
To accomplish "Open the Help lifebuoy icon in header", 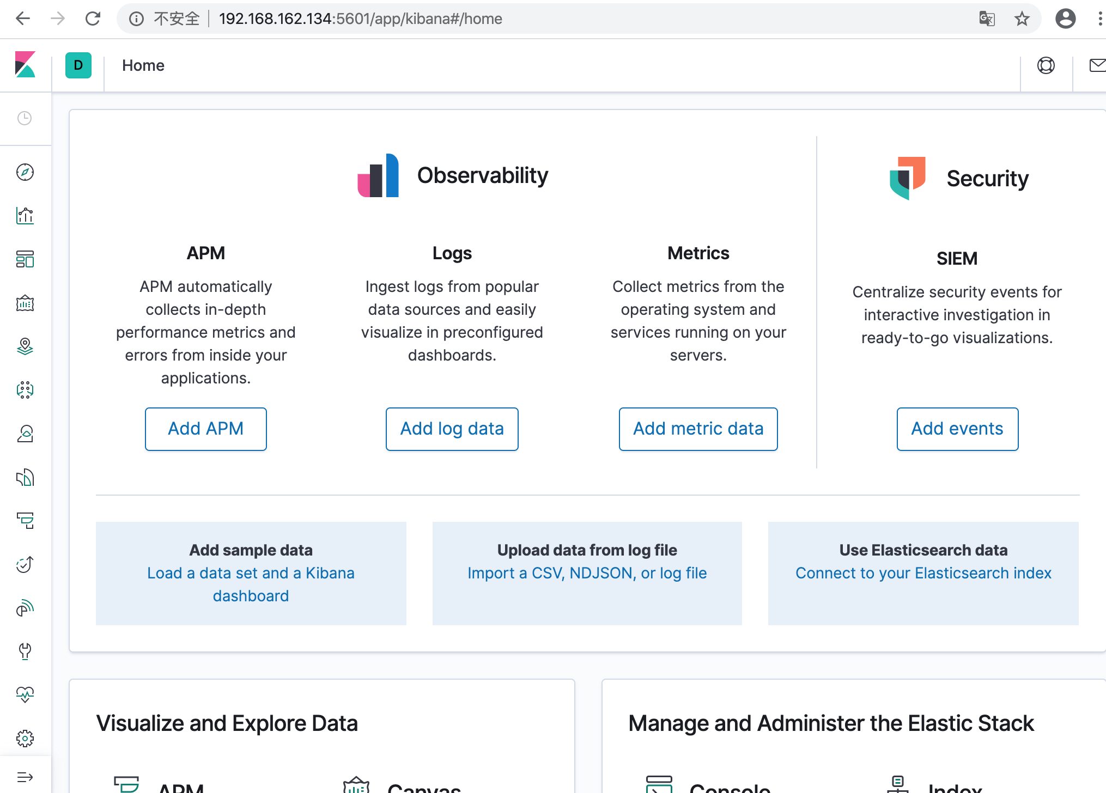I will click(x=1046, y=65).
